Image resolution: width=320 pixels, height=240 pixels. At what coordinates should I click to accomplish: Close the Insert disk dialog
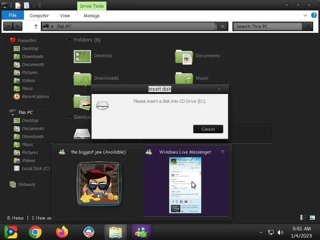click(219, 89)
